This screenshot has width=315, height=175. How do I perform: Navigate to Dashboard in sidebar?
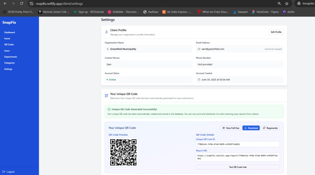pyautogui.click(x=9, y=32)
